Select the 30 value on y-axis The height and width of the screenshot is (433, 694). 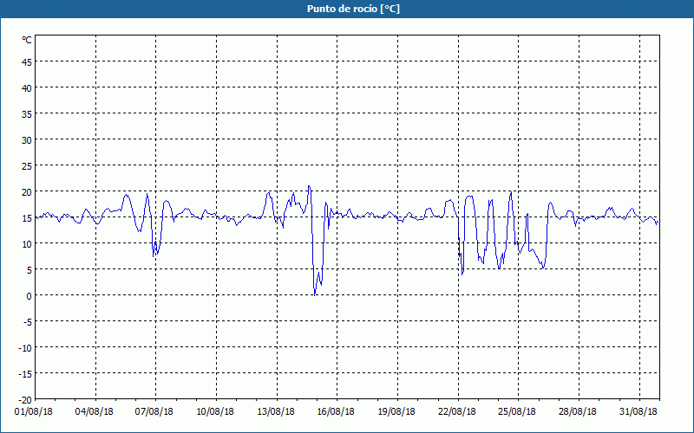point(27,140)
